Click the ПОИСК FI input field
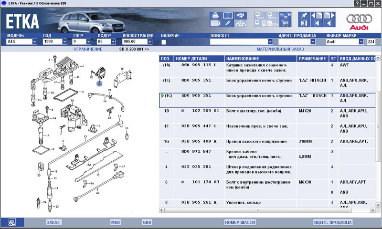The height and width of the screenshot is (229, 382). coord(239,42)
